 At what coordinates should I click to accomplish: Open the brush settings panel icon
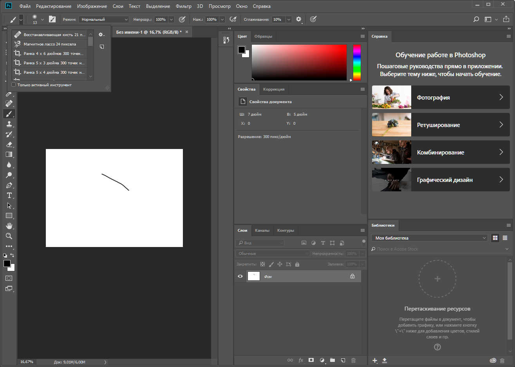52,19
